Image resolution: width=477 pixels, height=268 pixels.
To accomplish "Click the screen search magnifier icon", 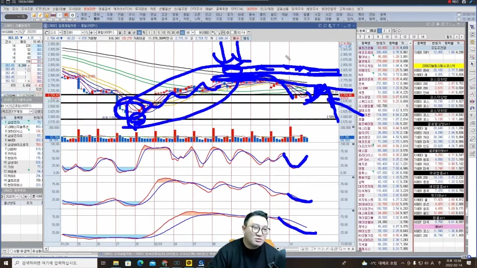I will point(23,17).
